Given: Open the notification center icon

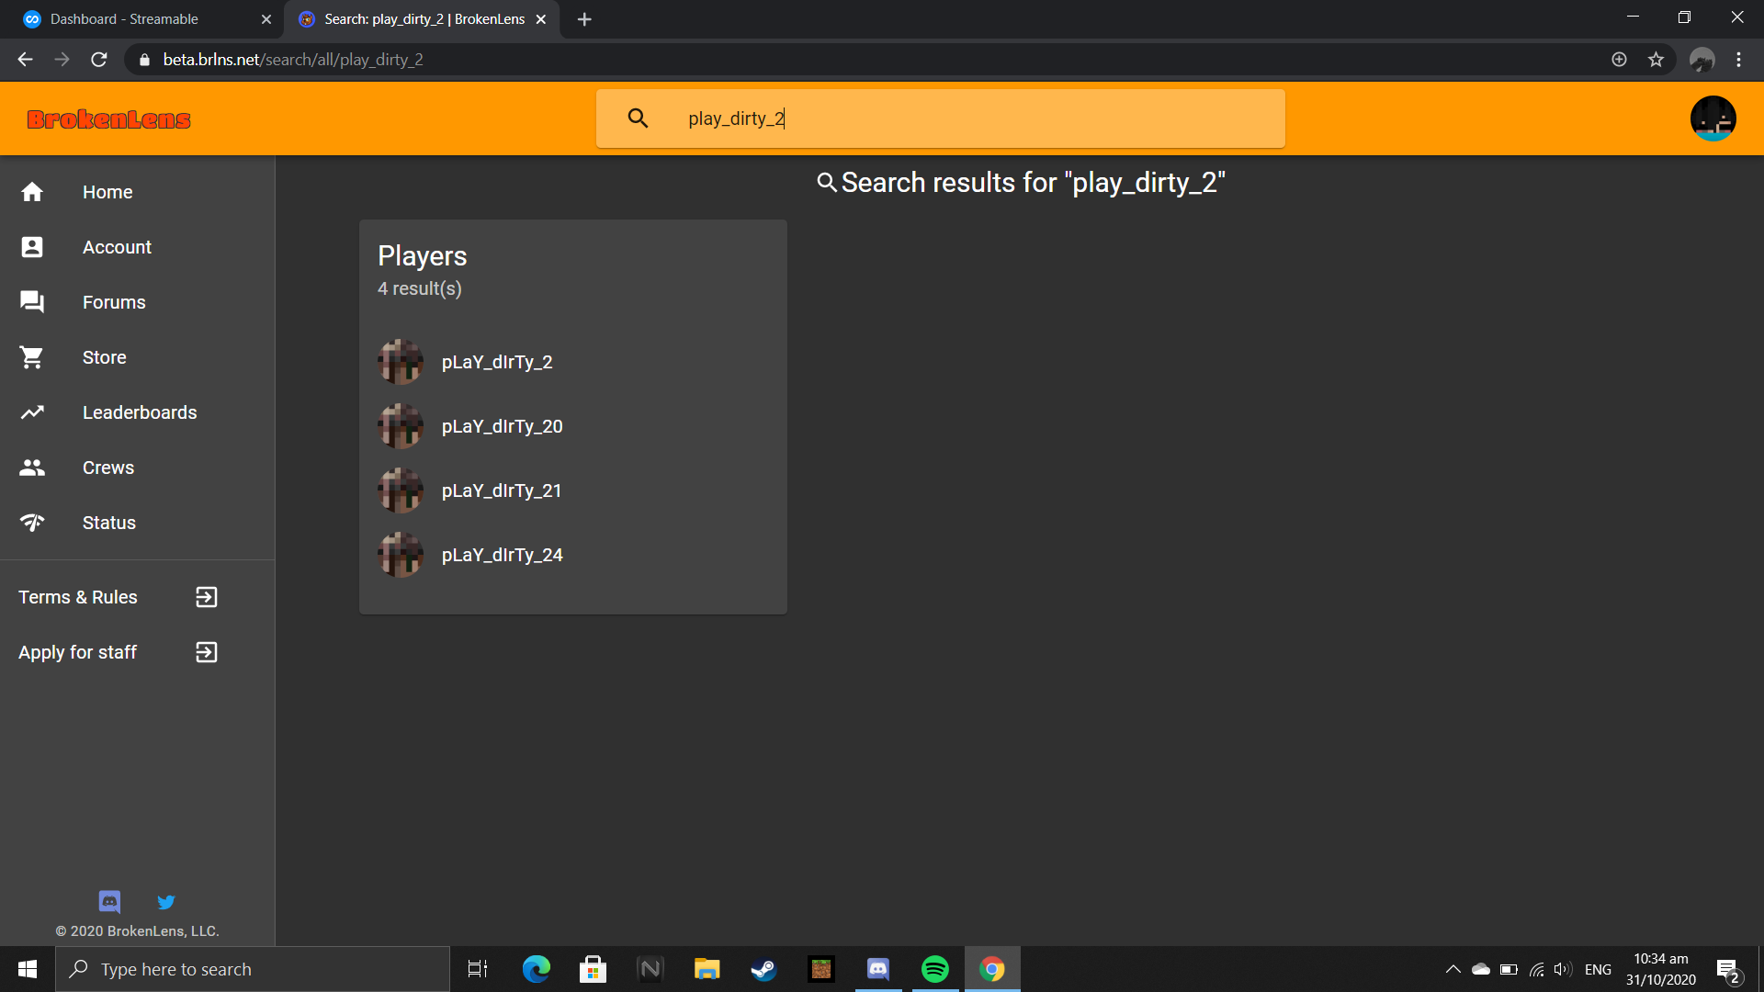Looking at the screenshot, I should click(1728, 970).
